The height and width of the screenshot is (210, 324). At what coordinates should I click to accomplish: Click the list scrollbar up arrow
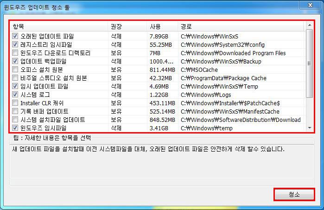[x=309, y=25]
